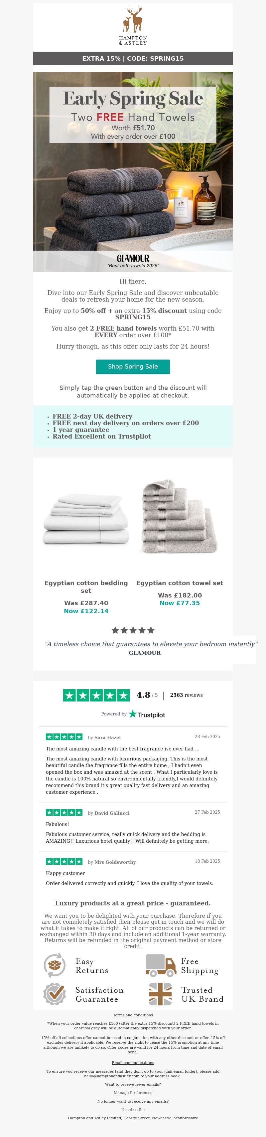Click the Trustpilot logo
Screen dimensions: 266x1137
(x=147, y=714)
